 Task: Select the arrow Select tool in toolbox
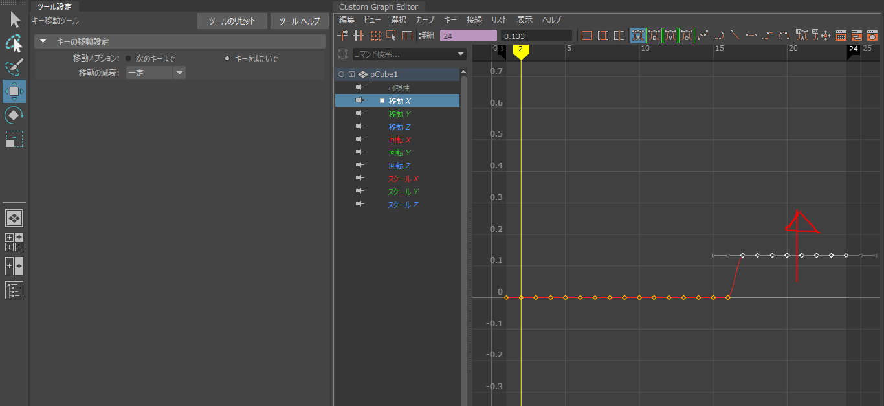(x=14, y=20)
